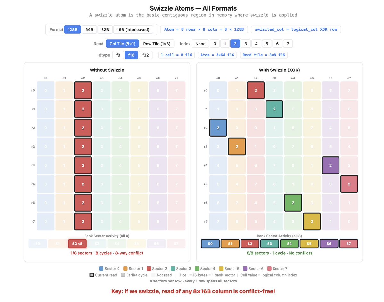Select the 32B format option
384x302 pixels.
click(105, 30)
